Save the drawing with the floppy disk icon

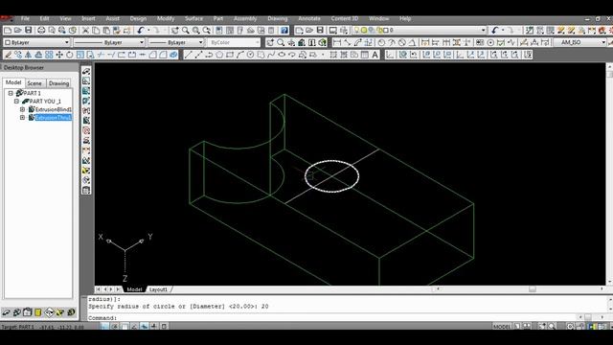28,30
